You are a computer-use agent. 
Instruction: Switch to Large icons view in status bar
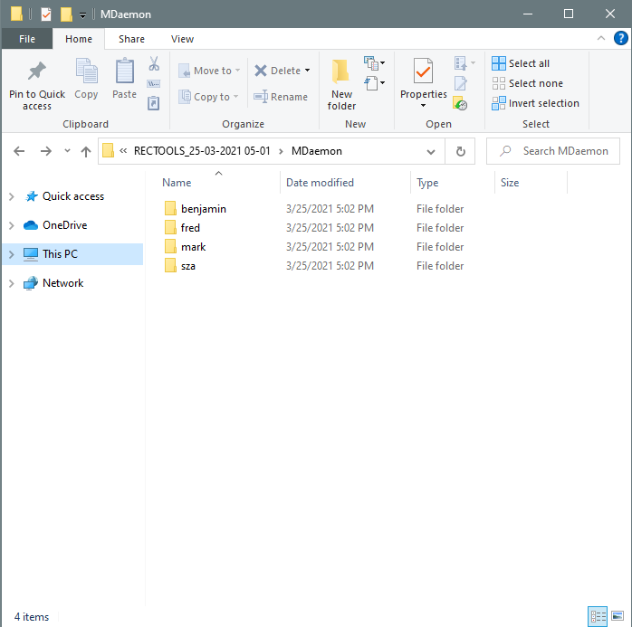pos(618,616)
